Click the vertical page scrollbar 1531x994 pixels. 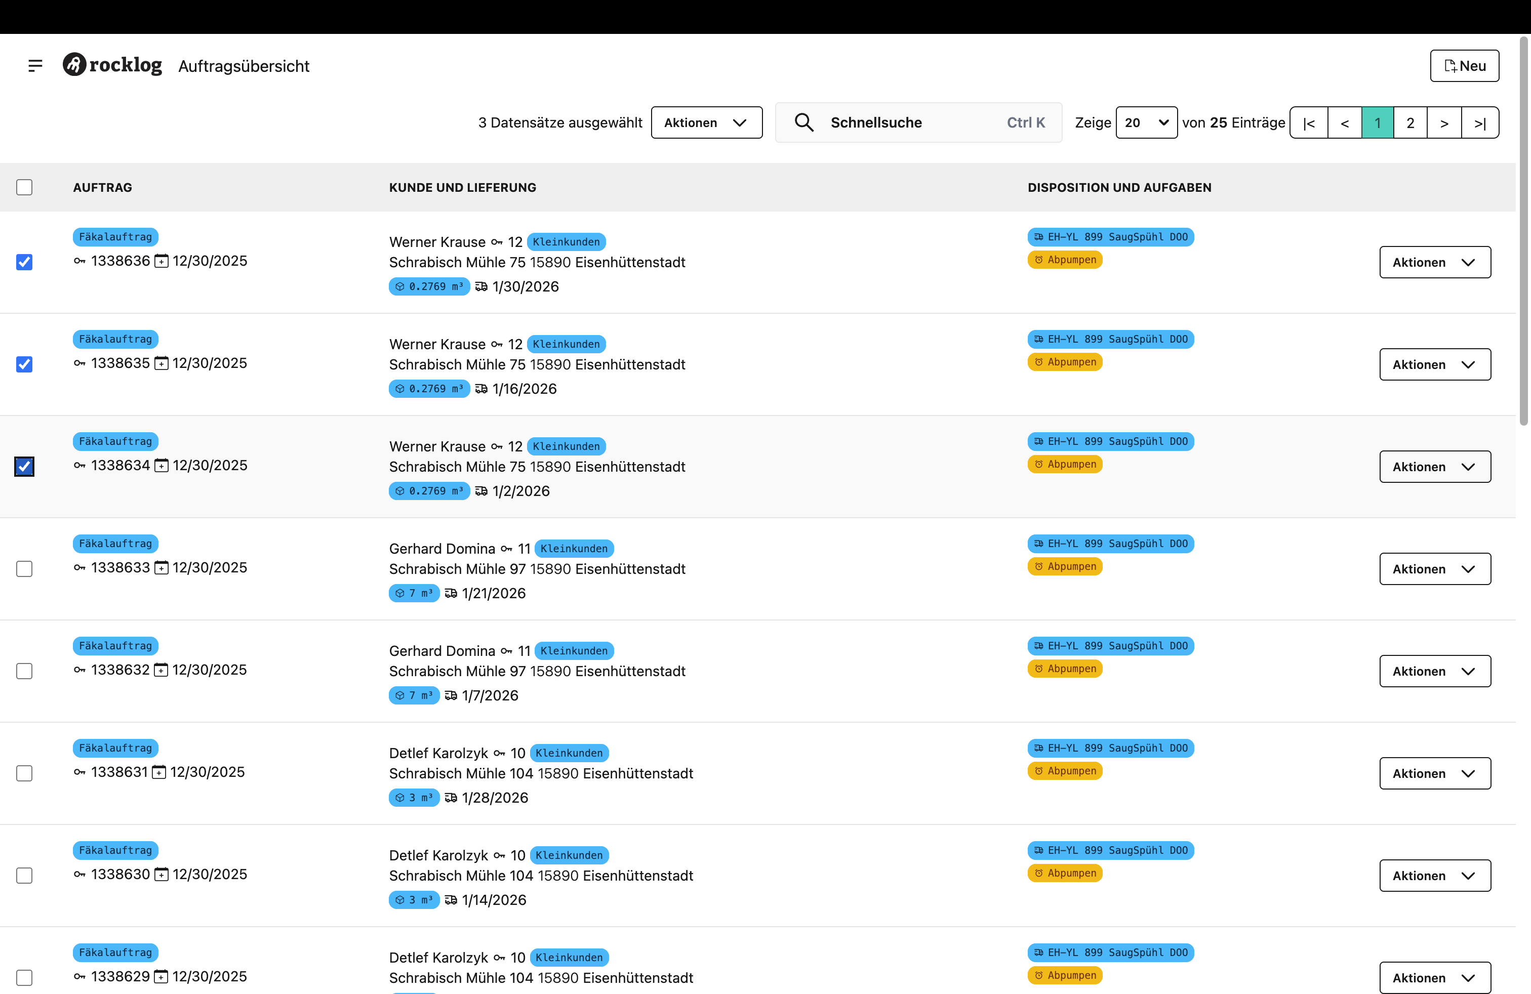coord(1523,231)
